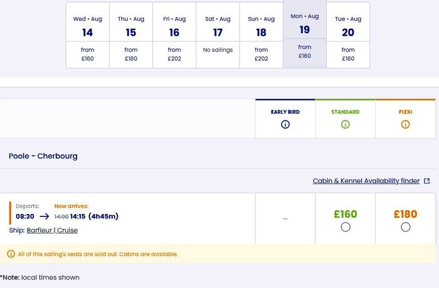Click the Standard fare column header
The image size is (439, 288).
click(x=346, y=112)
